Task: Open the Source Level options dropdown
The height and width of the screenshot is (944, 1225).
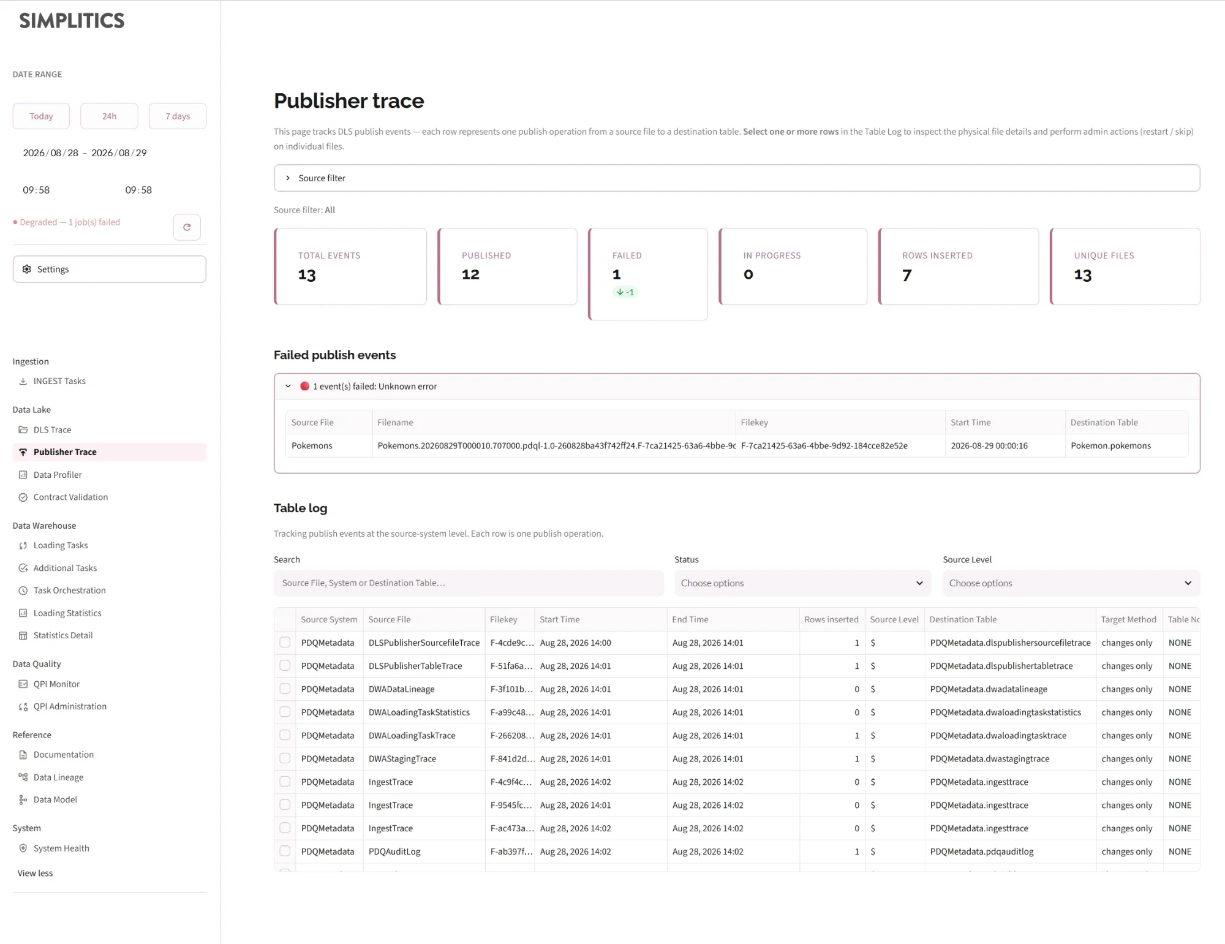Action: [x=1071, y=583]
